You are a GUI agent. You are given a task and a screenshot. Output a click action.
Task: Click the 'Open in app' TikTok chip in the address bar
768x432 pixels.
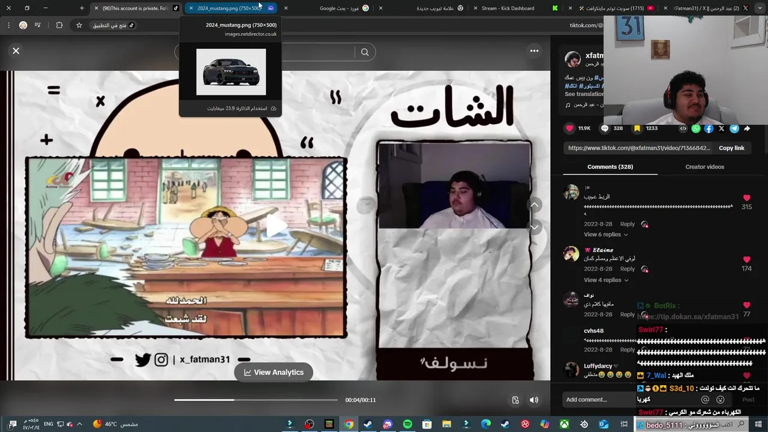(113, 25)
